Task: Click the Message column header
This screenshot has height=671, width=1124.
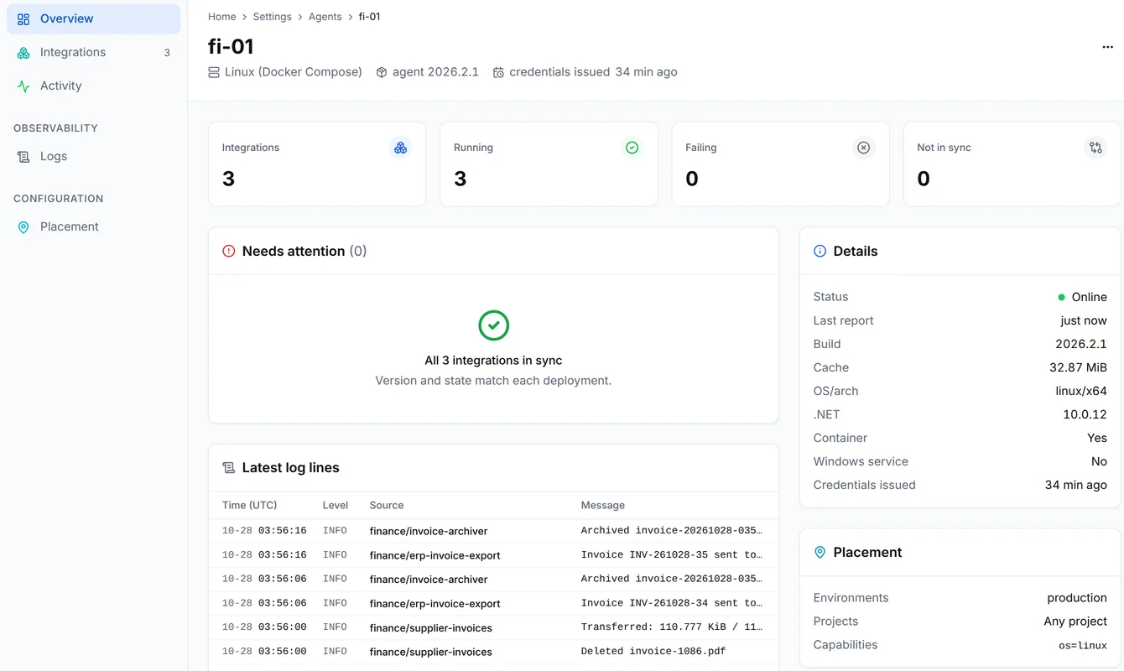Action: [603, 505]
